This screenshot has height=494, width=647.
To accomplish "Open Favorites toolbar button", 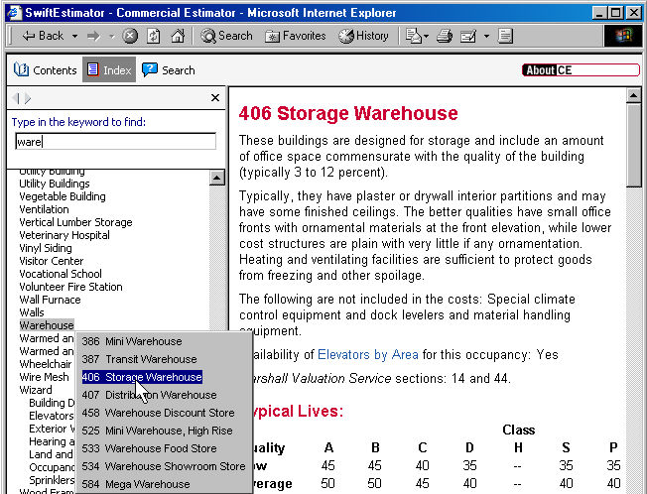I will coord(296,36).
